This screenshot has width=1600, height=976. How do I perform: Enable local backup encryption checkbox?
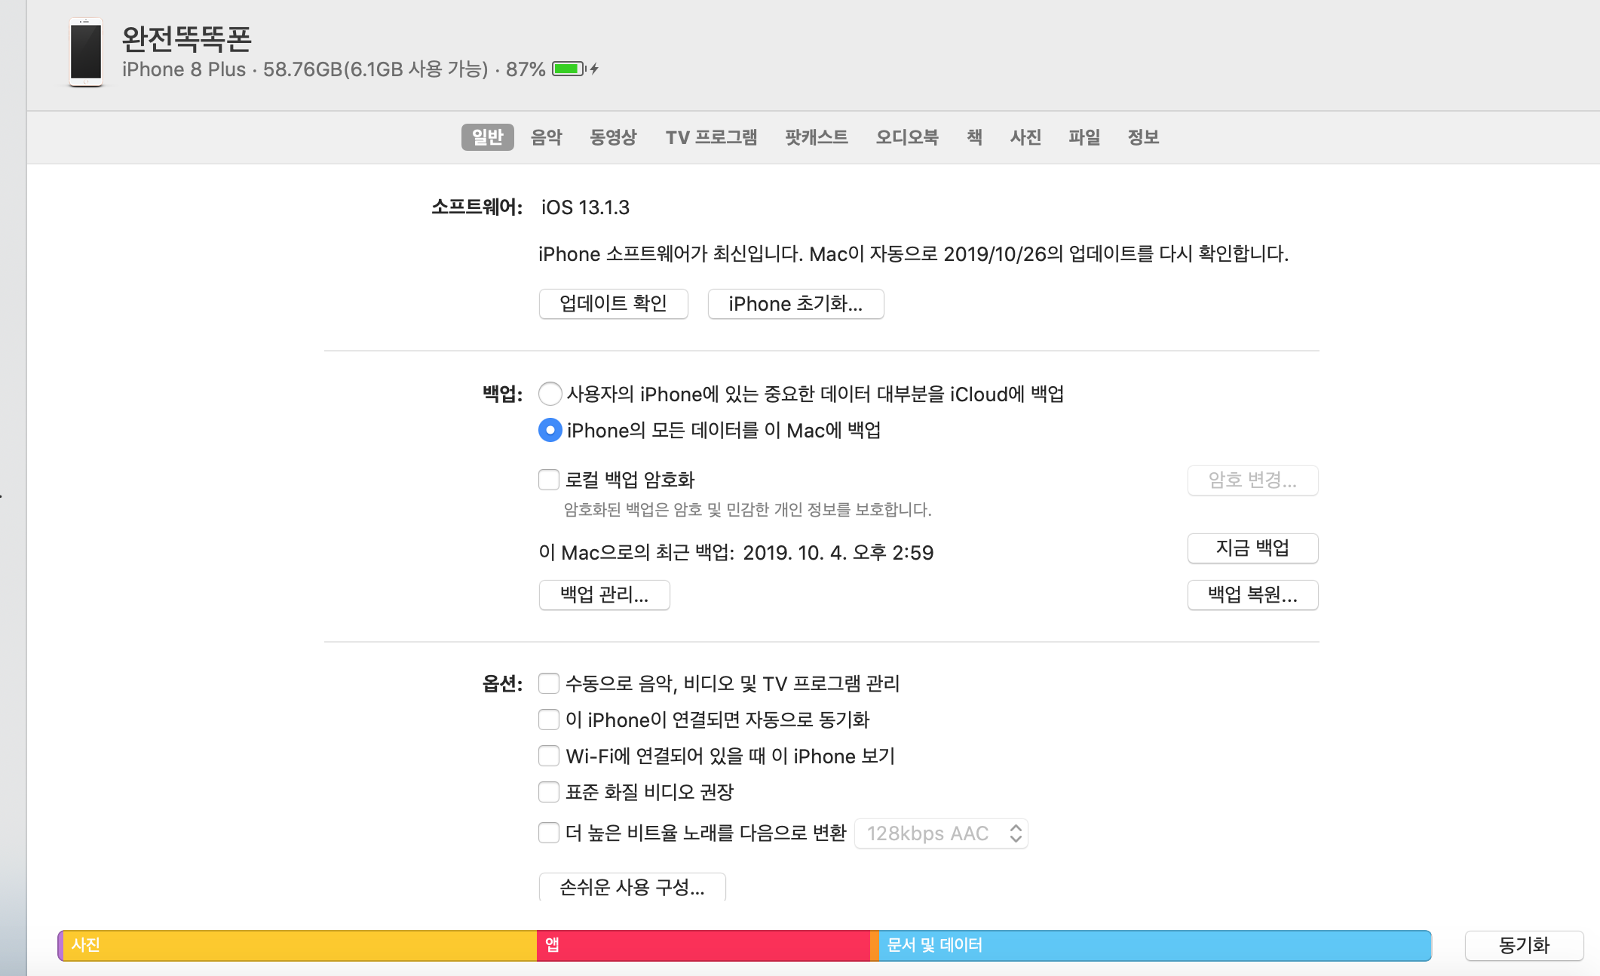pyautogui.click(x=549, y=480)
